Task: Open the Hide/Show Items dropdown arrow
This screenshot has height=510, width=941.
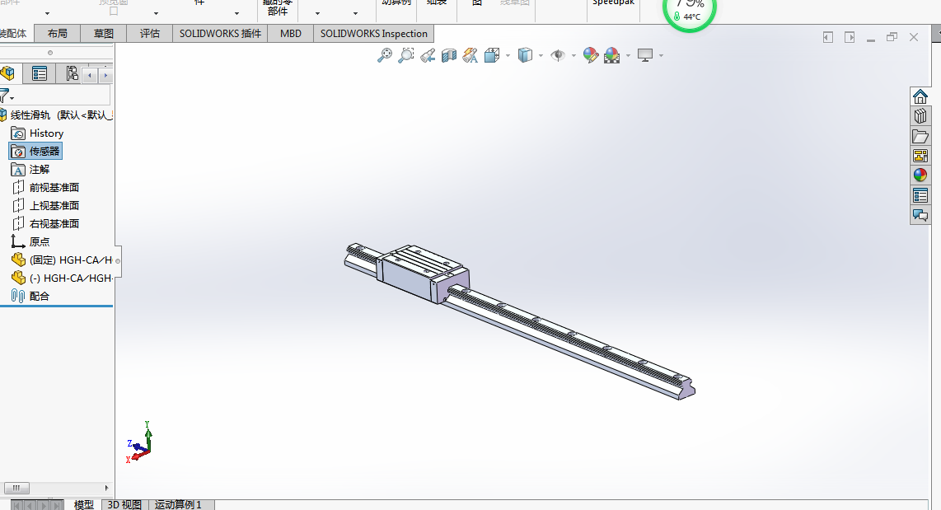Action: [x=573, y=56]
